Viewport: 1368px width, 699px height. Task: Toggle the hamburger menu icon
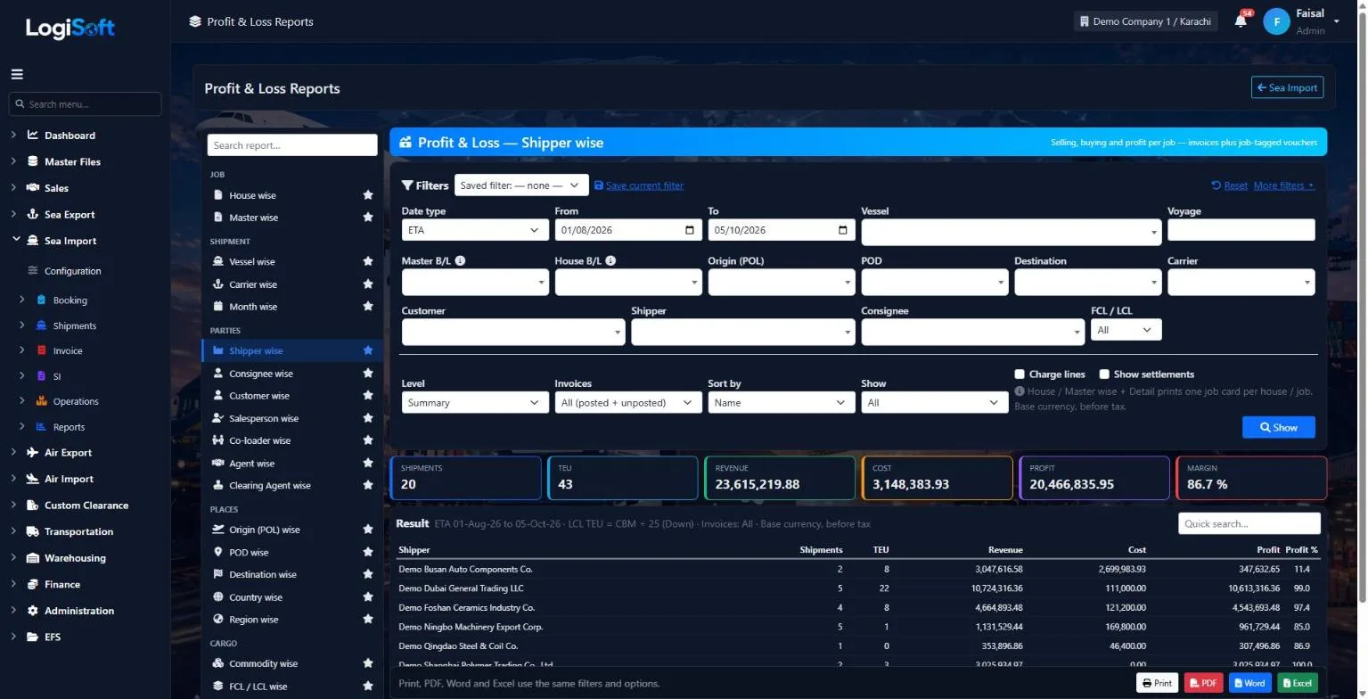[17, 74]
